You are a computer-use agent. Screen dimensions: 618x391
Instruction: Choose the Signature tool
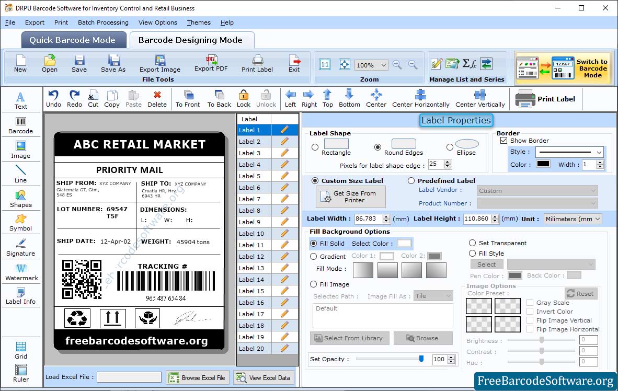click(x=20, y=248)
